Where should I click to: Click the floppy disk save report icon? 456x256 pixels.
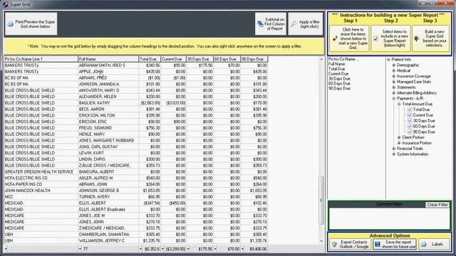tap(377, 245)
